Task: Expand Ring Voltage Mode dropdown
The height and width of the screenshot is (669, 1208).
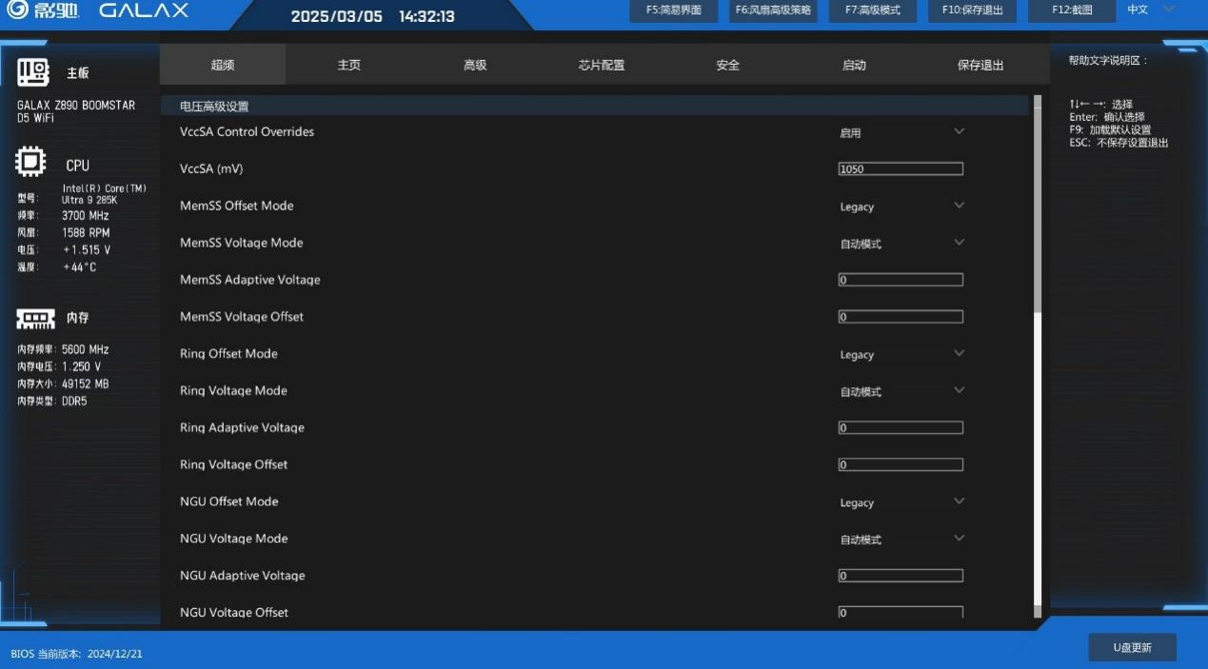Action: 901,391
